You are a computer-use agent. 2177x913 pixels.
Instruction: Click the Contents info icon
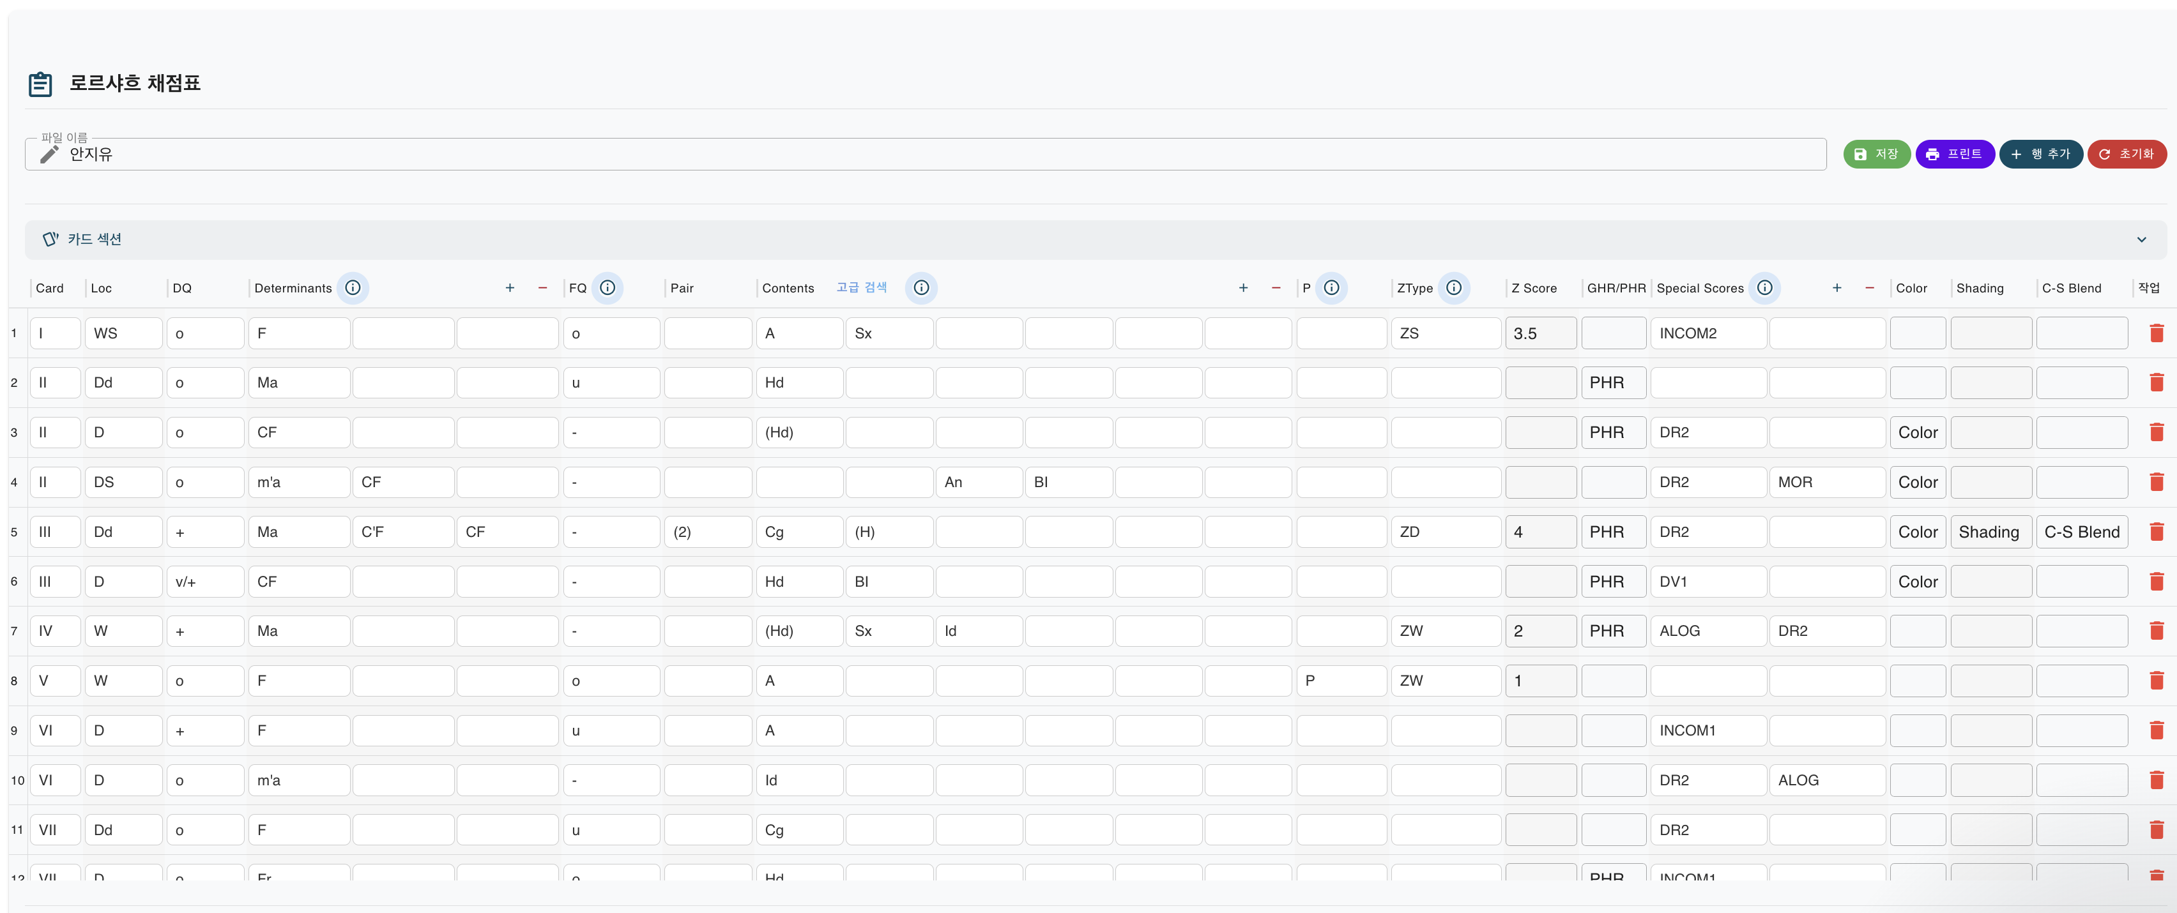[x=920, y=288]
